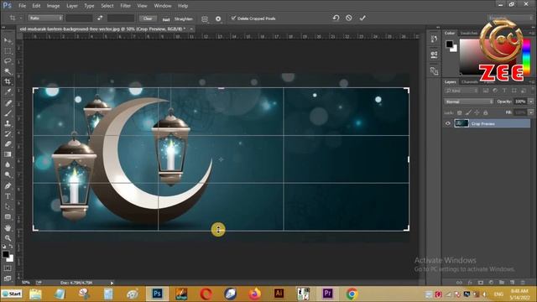
Task: Toggle lock transparent pixels
Action: (459, 112)
